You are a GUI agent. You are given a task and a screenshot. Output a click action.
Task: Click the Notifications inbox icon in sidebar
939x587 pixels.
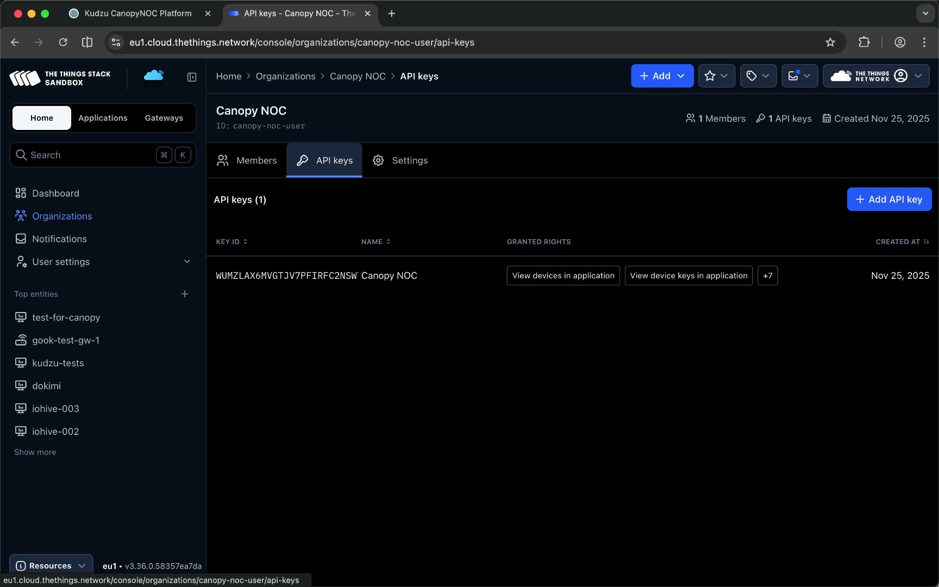pyautogui.click(x=21, y=239)
